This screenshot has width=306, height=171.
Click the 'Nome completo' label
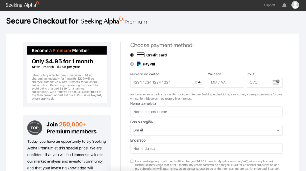[x=143, y=104]
